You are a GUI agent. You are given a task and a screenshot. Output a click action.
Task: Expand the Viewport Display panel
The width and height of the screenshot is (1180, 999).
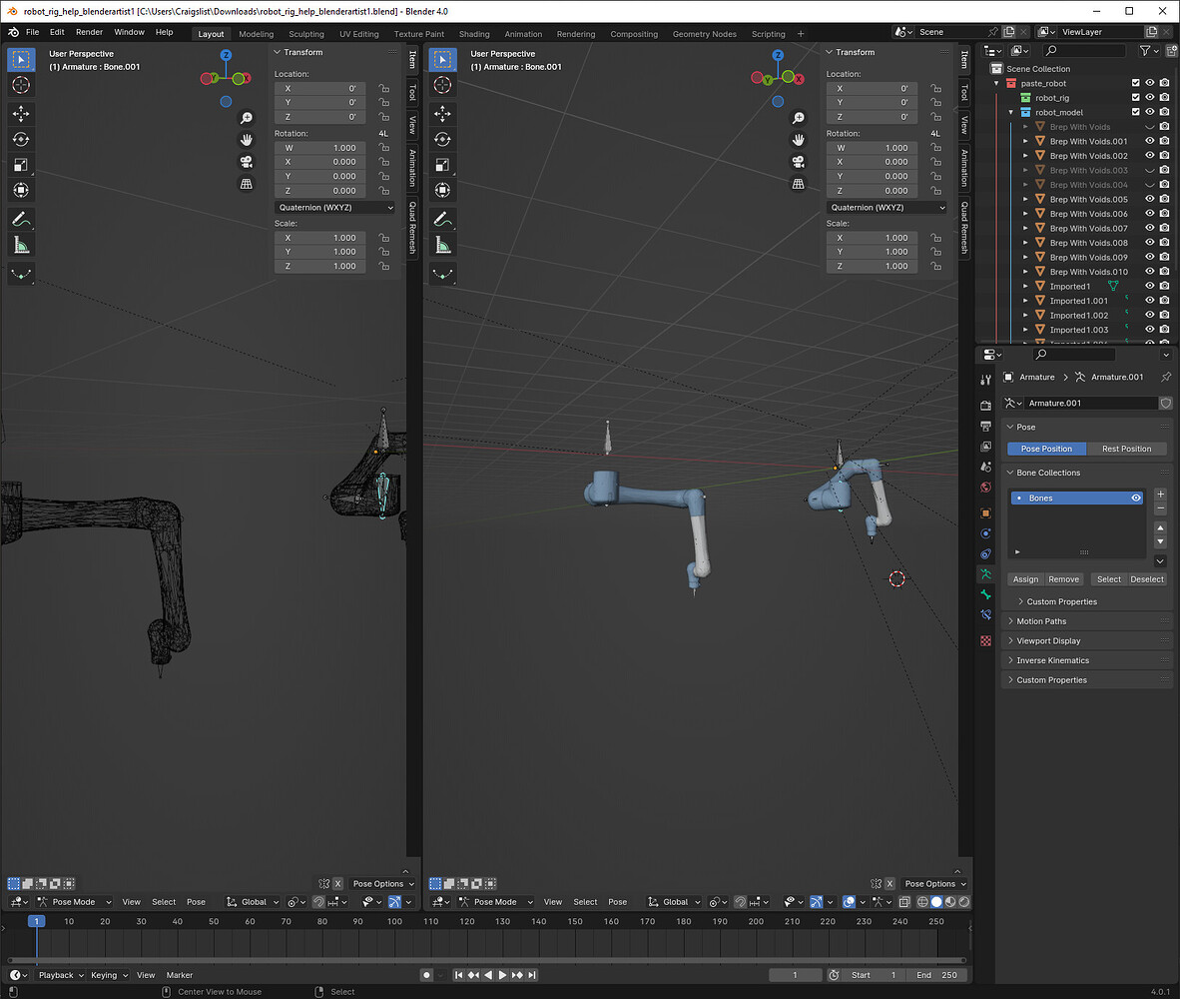(x=1048, y=640)
